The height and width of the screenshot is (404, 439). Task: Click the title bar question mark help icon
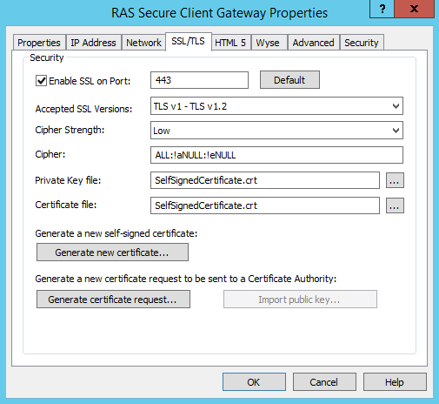tap(382, 9)
